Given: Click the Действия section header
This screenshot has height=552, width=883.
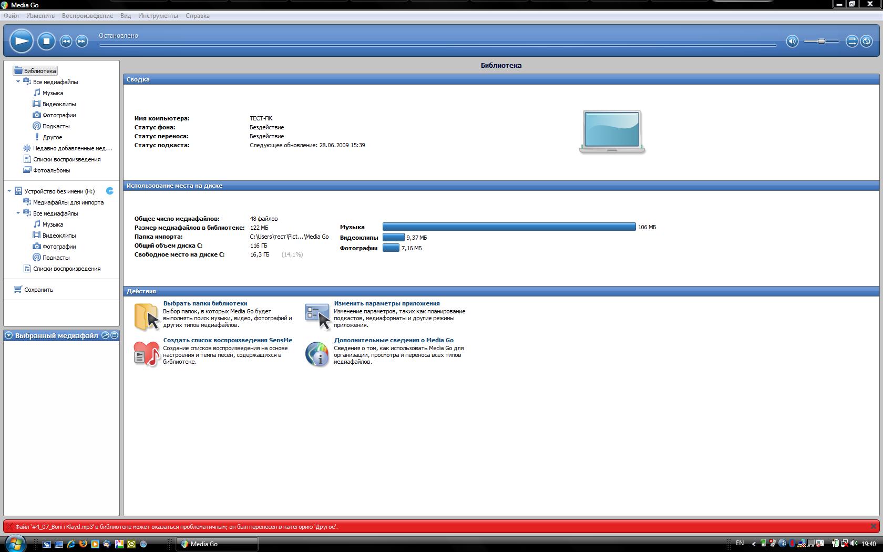Looking at the screenshot, I should [501, 291].
